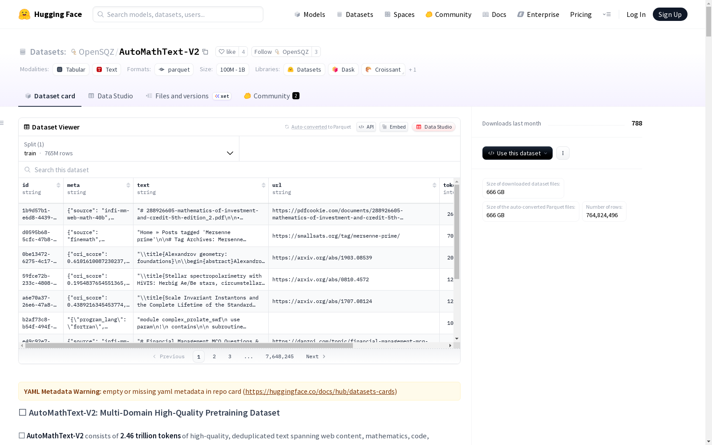Image resolution: width=712 pixels, height=445 pixels.
Task: Open the Spaces menu item
Action: 400,14
